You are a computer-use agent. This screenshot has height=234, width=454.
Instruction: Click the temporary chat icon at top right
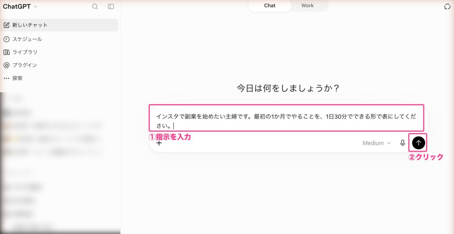[x=448, y=6]
